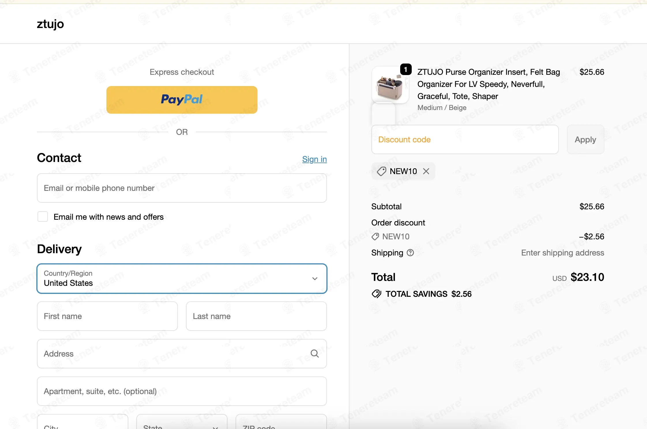Focus the Last name field
The width and height of the screenshot is (647, 429).
256,316
